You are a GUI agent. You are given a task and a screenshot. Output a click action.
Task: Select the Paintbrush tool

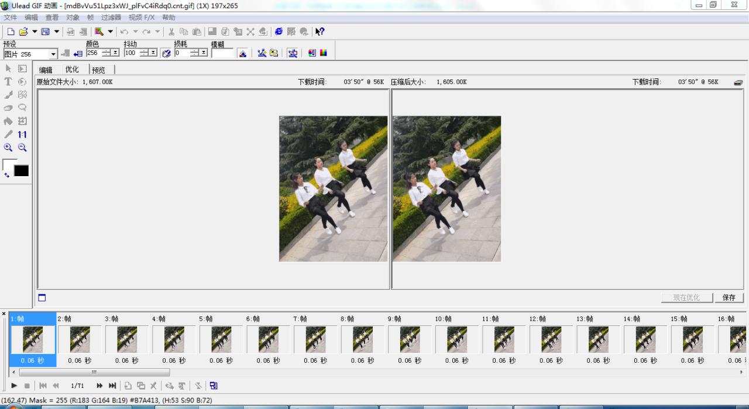pyautogui.click(x=8, y=94)
